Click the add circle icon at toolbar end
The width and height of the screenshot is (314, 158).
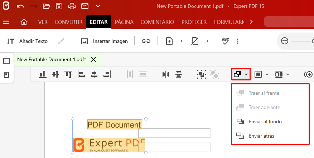click(x=308, y=74)
